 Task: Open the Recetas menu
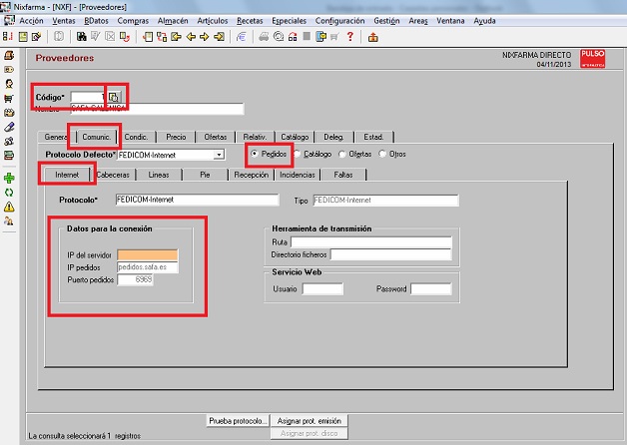point(250,21)
